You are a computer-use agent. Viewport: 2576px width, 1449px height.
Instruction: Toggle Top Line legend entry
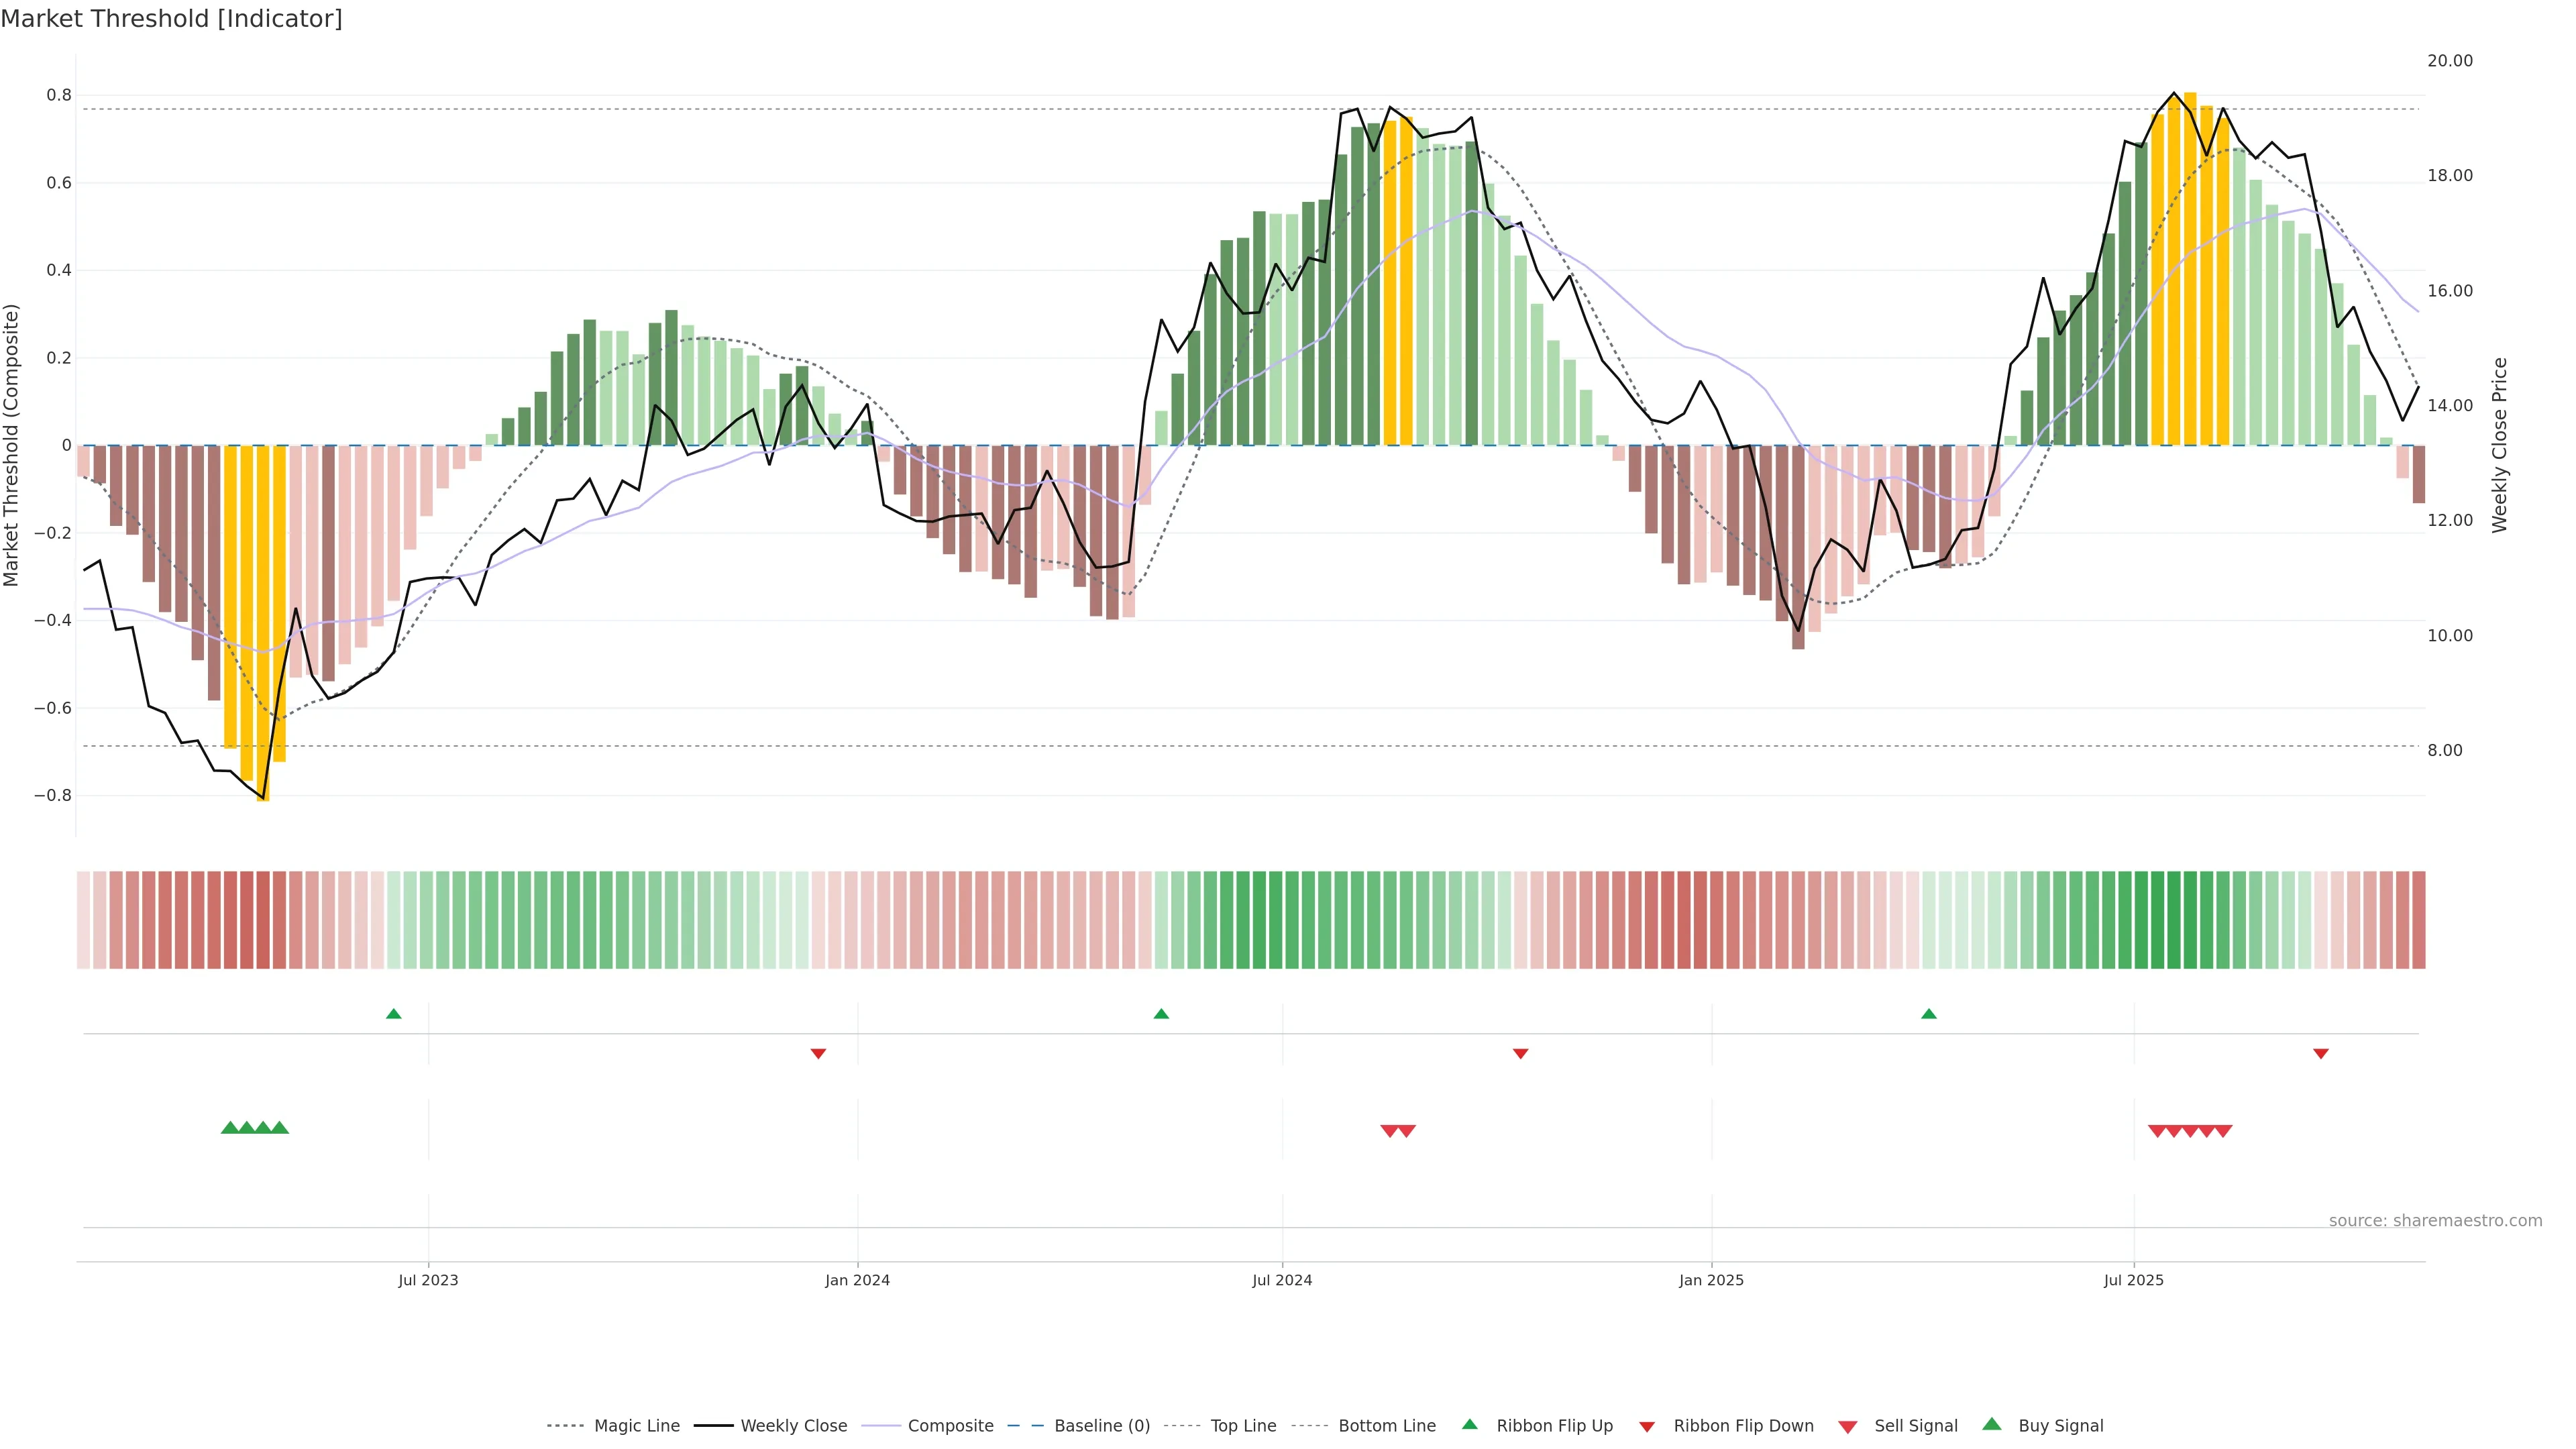(1243, 1426)
